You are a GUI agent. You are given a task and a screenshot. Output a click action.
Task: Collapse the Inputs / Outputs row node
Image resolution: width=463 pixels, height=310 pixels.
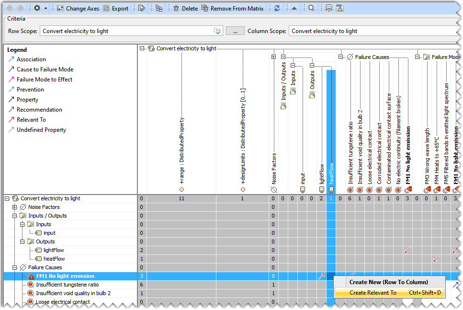click(x=15, y=216)
